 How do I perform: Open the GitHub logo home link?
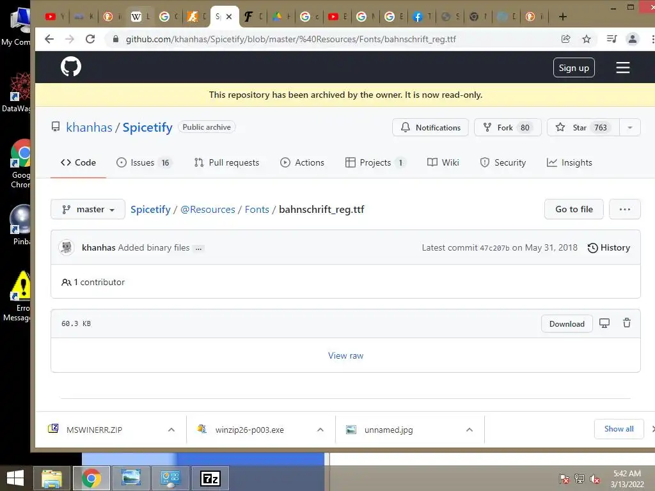[71, 66]
